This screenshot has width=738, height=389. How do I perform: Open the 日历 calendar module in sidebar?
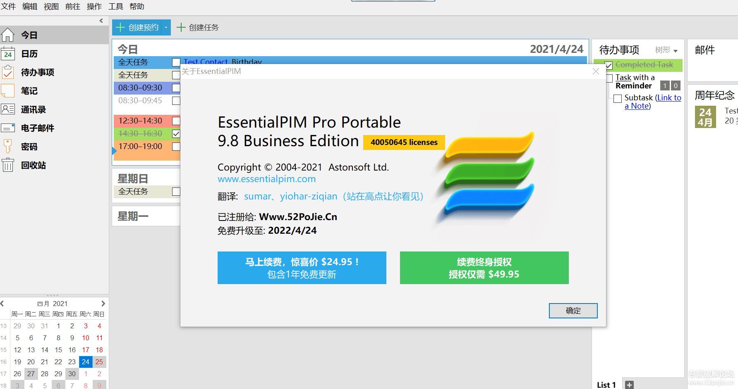pyautogui.click(x=54, y=54)
